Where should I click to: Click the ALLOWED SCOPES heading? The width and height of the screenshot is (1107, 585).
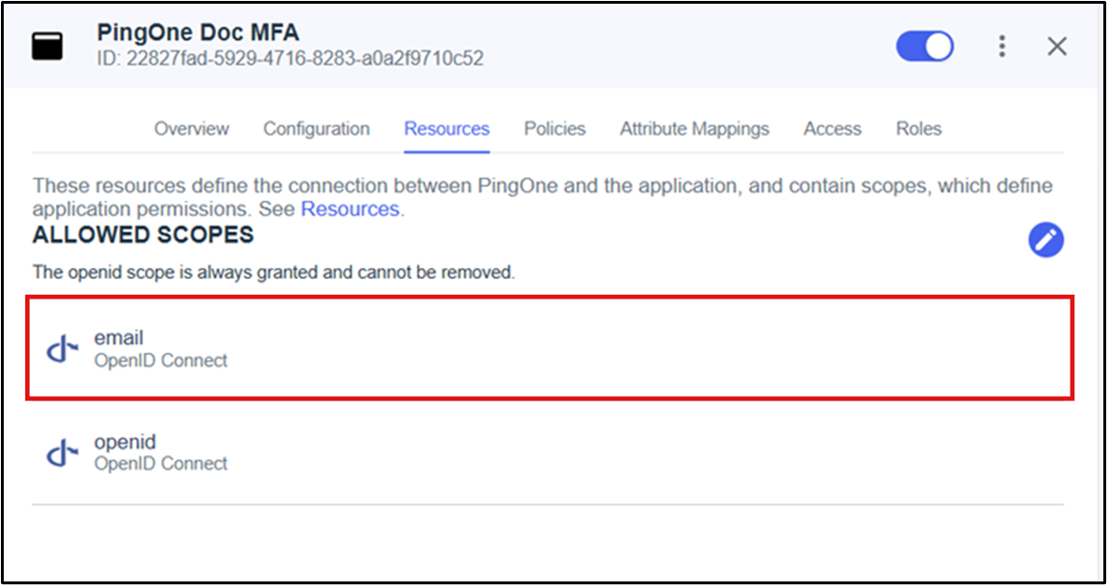tap(143, 235)
